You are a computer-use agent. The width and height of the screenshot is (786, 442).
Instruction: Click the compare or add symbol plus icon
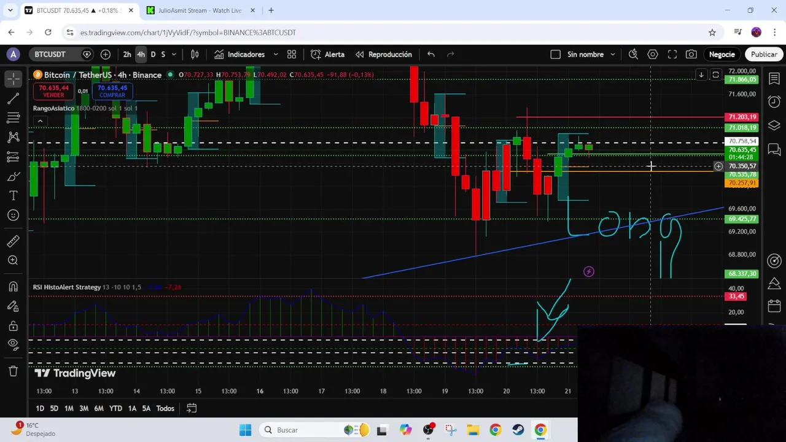click(106, 55)
